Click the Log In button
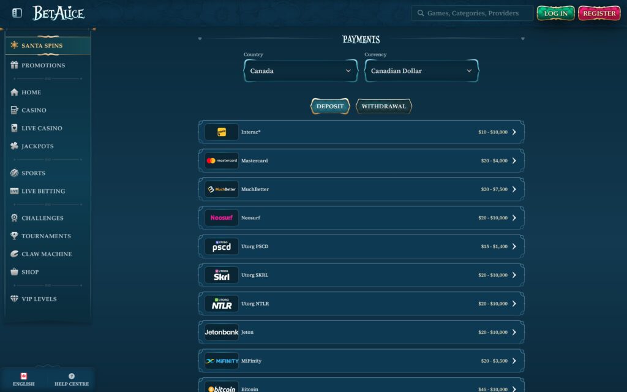627x392 pixels. tap(555, 12)
